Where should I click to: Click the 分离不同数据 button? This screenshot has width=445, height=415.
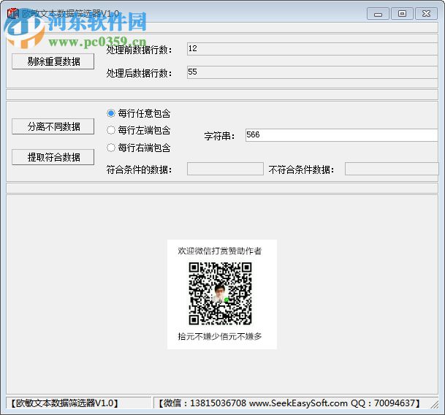tap(53, 126)
